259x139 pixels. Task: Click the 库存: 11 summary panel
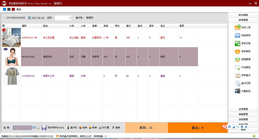tap(146, 128)
